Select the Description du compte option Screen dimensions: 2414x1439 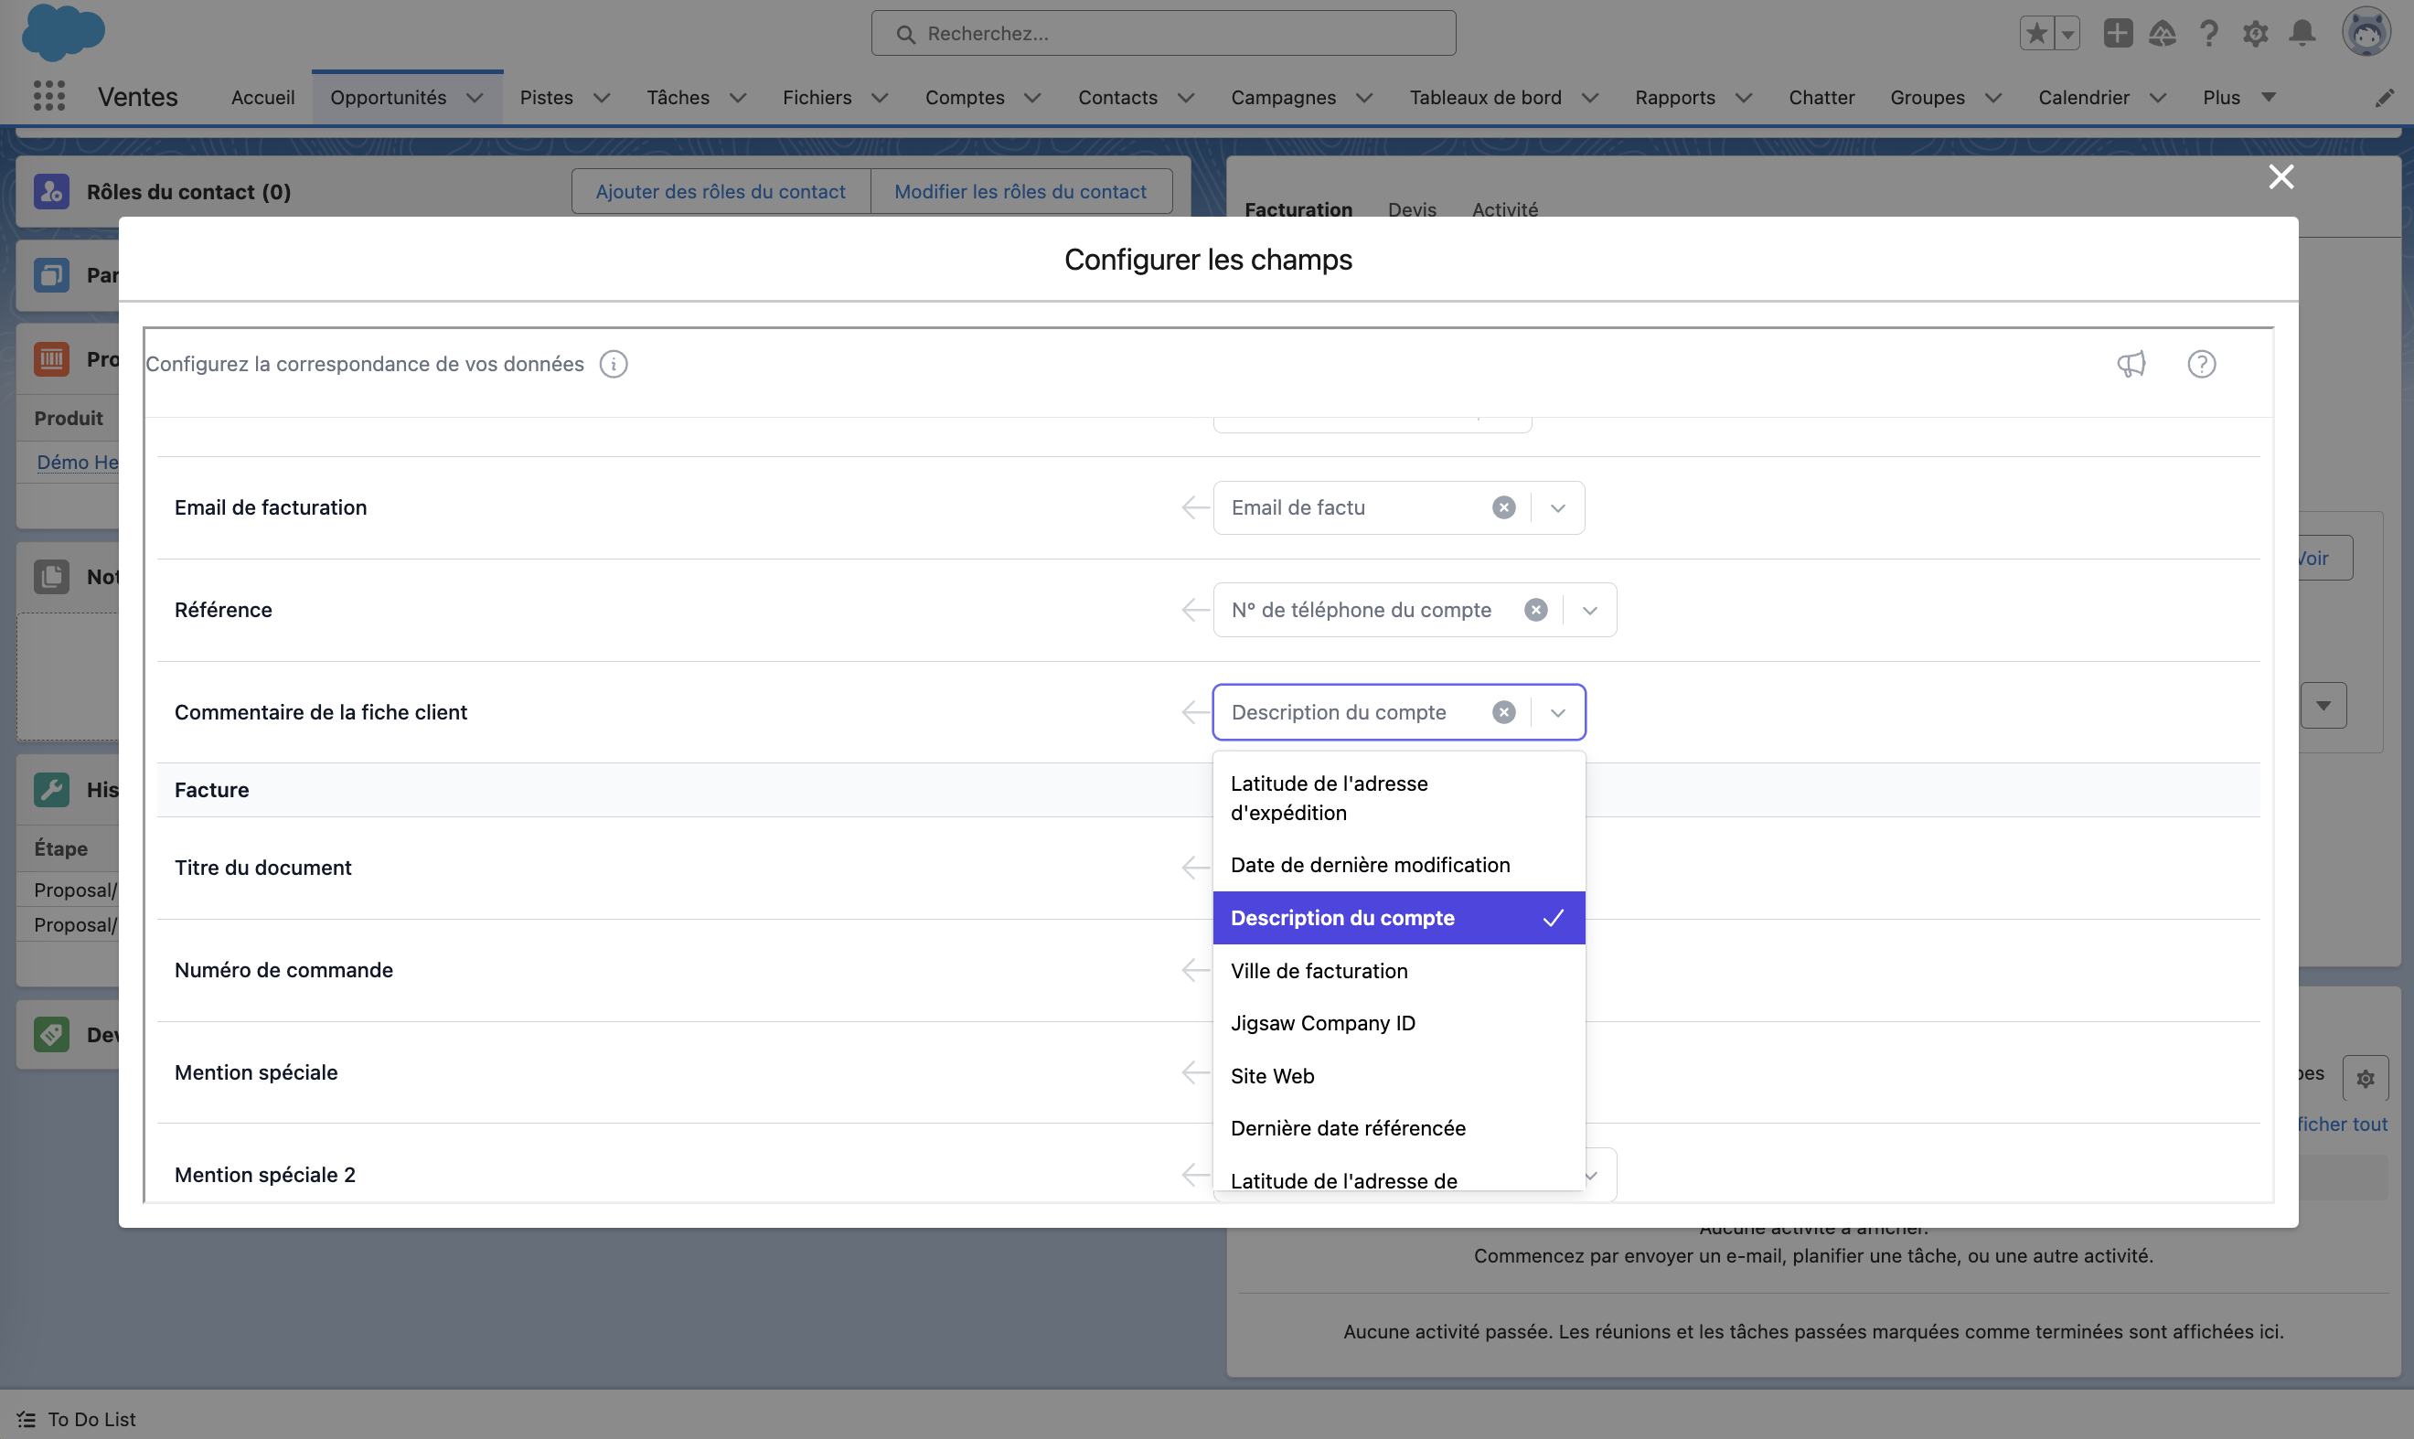click(1398, 917)
